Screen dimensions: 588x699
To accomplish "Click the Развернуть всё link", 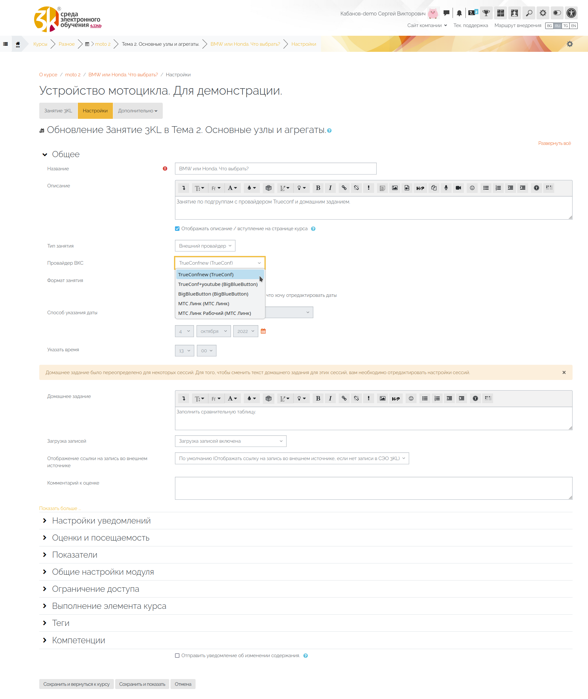I will tap(554, 143).
